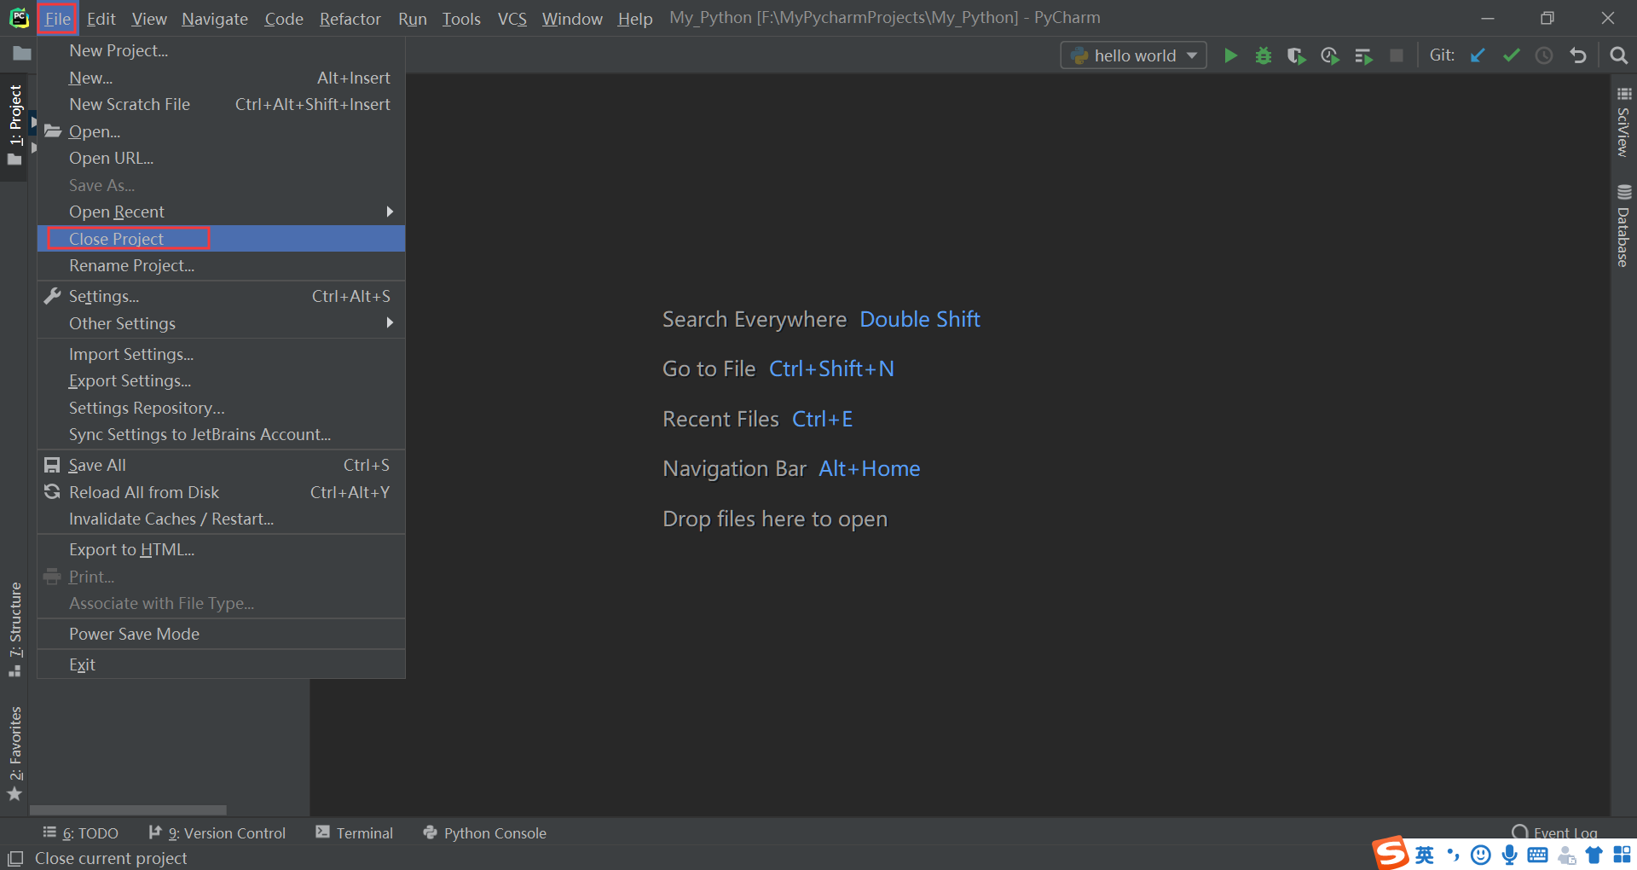Expand the Open Recent submenu
The height and width of the screenshot is (870, 1637).
point(117,212)
